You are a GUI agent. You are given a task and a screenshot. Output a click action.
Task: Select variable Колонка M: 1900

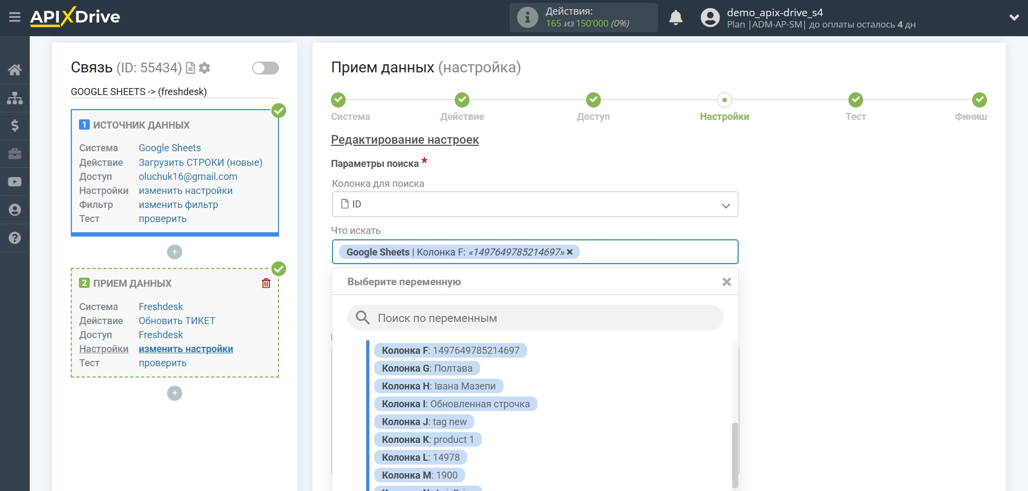pyautogui.click(x=420, y=475)
